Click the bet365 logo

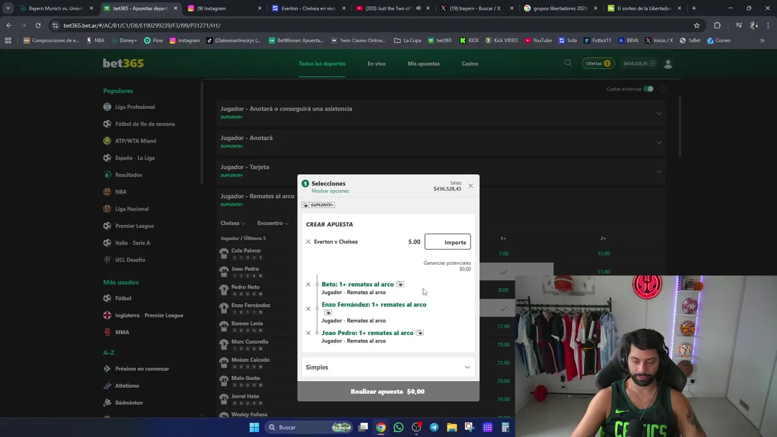click(x=123, y=63)
